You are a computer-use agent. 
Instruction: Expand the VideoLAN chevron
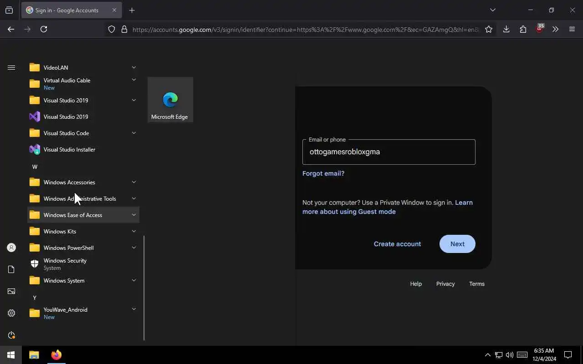[133, 67]
